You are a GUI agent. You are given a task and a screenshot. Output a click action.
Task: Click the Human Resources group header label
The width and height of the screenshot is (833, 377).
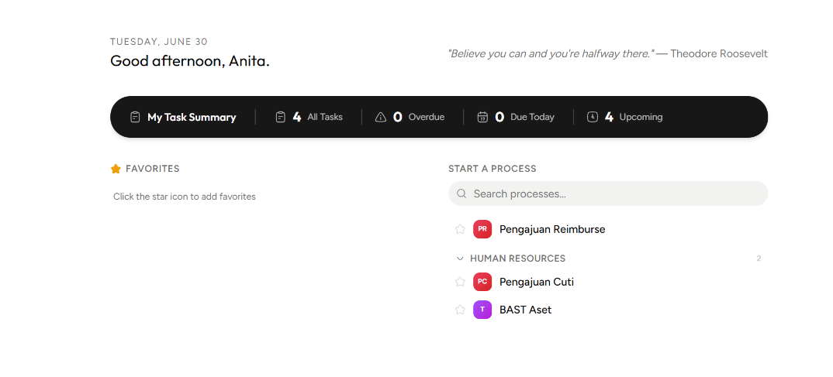(517, 259)
